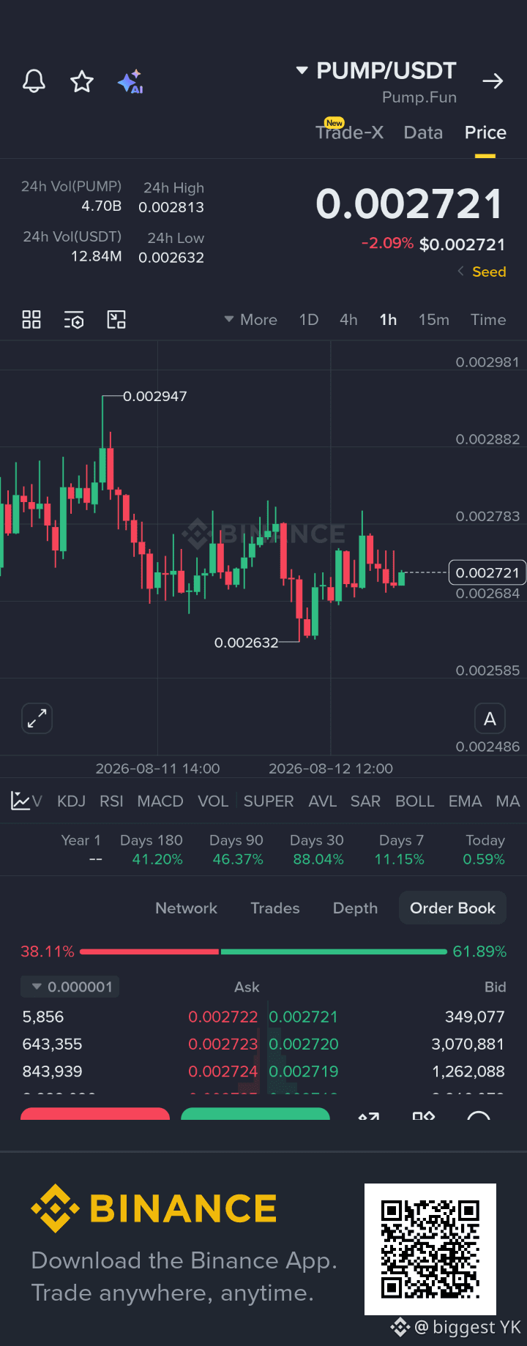The width and height of the screenshot is (527, 1346).
Task: Enable the RSI indicator
Action: (111, 801)
